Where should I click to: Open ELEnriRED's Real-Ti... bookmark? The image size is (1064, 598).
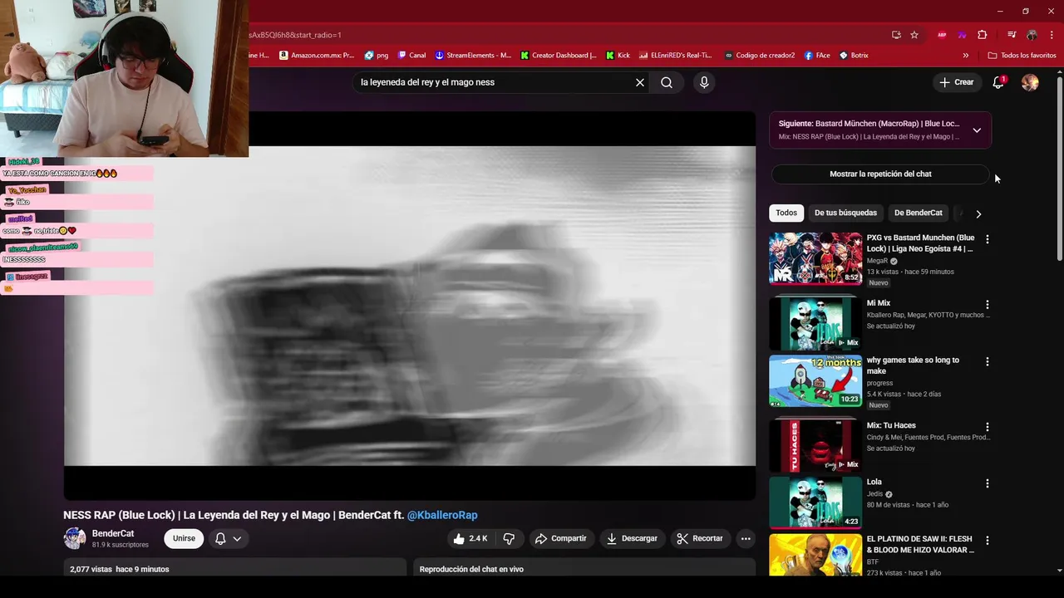pos(676,56)
